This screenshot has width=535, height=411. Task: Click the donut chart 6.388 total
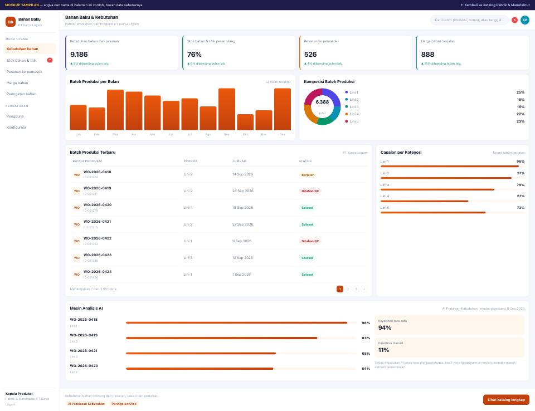coord(322,106)
